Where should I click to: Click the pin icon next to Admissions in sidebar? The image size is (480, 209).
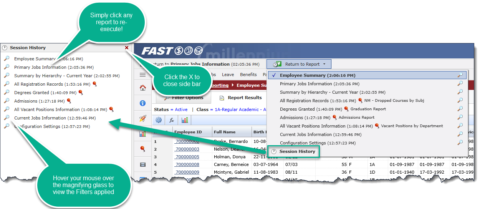coord(69,101)
